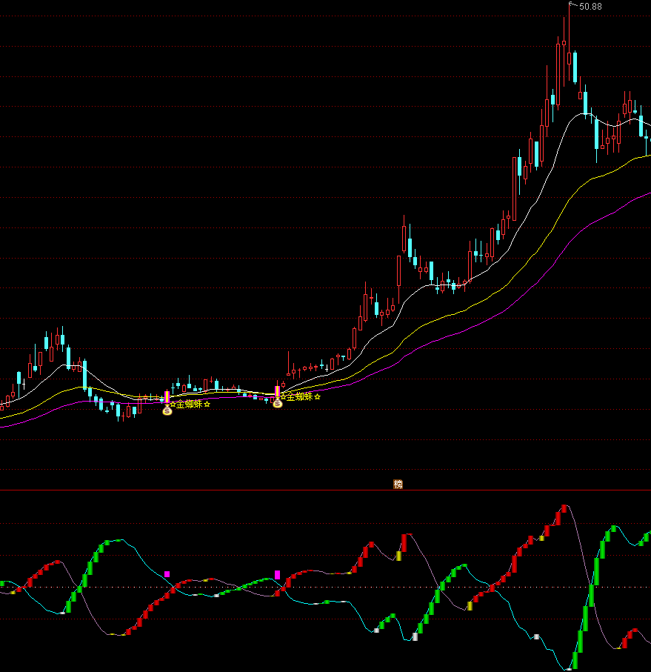Click the right 金蜘蛛 signal text
This screenshot has width=651, height=672.
tap(299, 397)
